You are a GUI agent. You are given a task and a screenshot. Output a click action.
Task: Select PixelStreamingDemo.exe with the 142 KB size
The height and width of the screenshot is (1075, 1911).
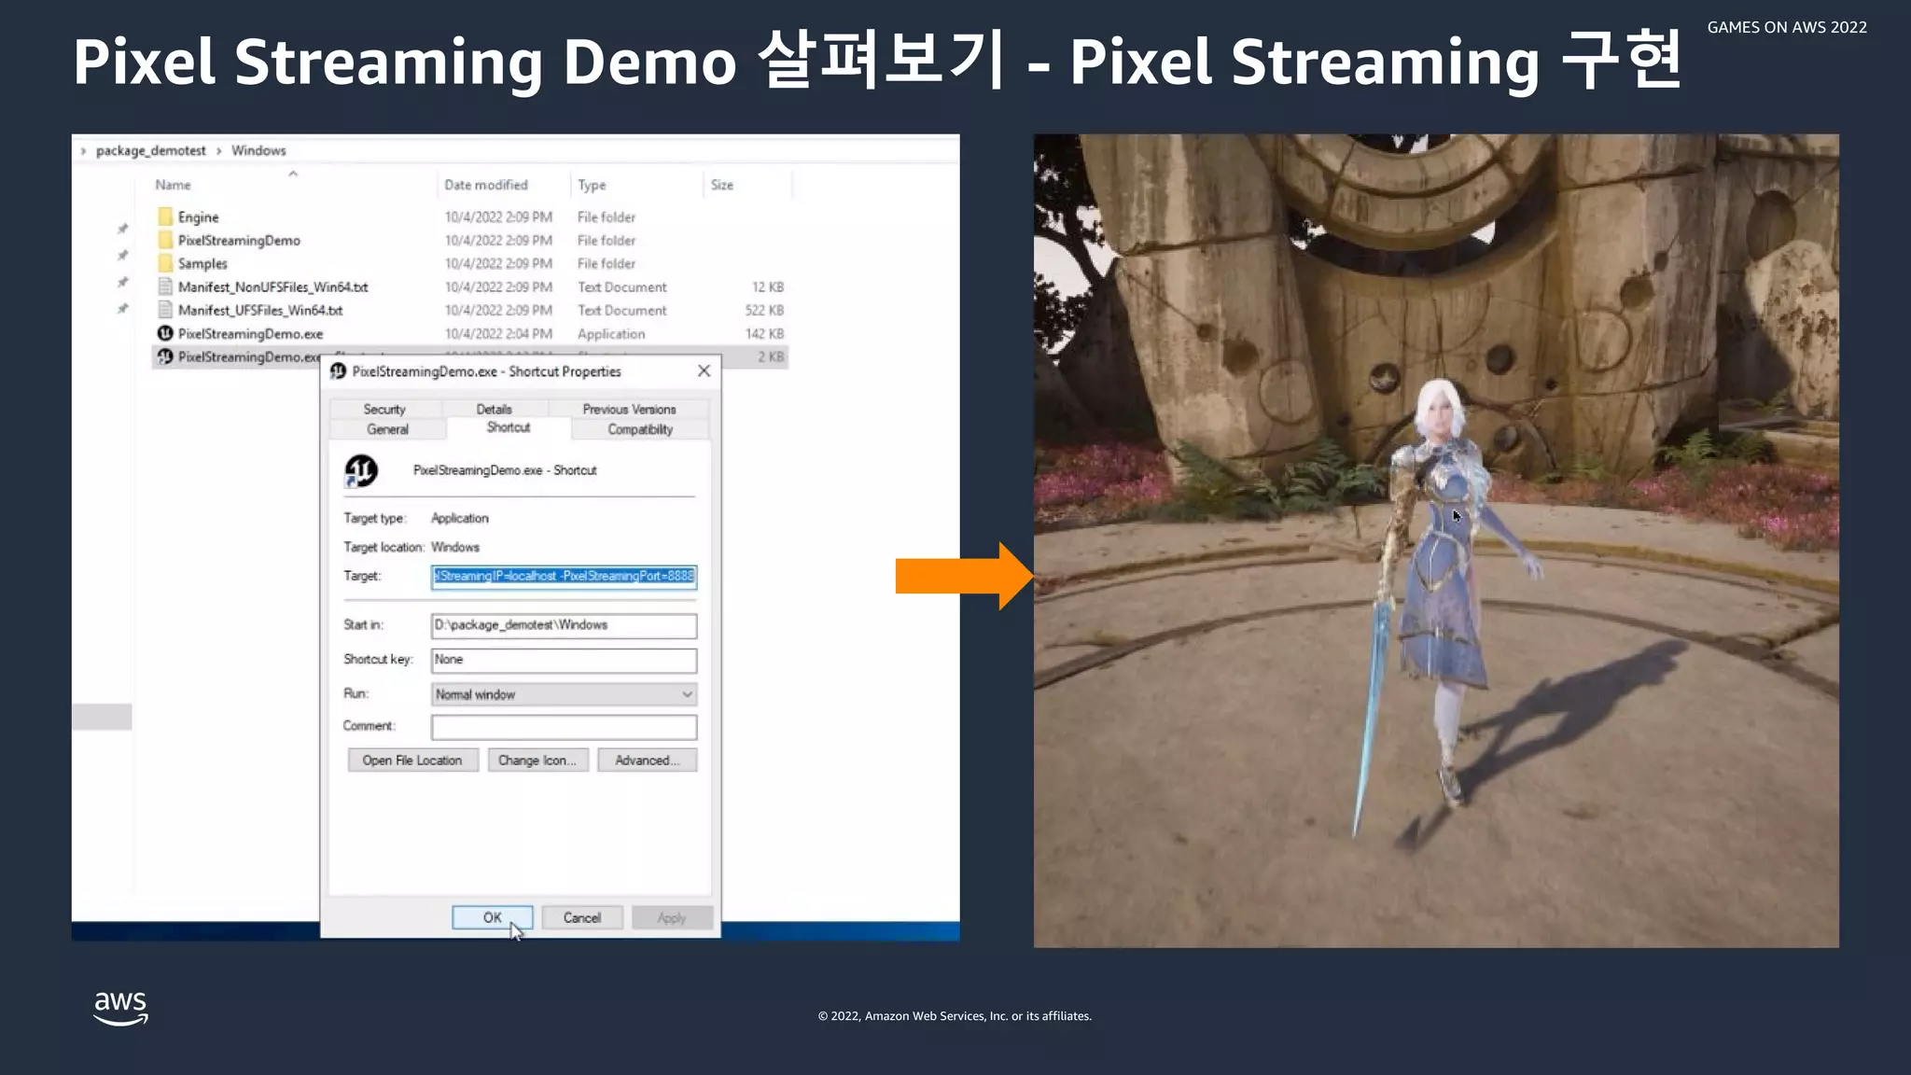point(250,333)
